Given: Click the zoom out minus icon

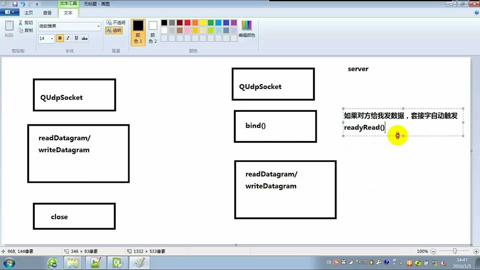Looking at the screenshot, I should [x=433, y=251].
